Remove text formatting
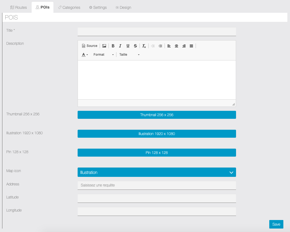This screenshot has height=232, width=290. 144,46
